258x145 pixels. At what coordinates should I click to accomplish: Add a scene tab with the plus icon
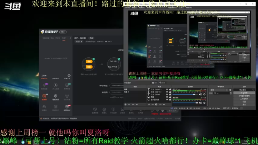pos(70,38)
